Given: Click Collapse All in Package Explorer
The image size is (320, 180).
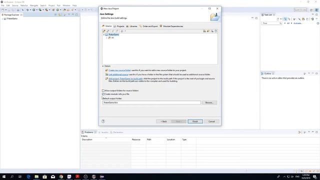Looking at the screenshot, I should [55, 14].
